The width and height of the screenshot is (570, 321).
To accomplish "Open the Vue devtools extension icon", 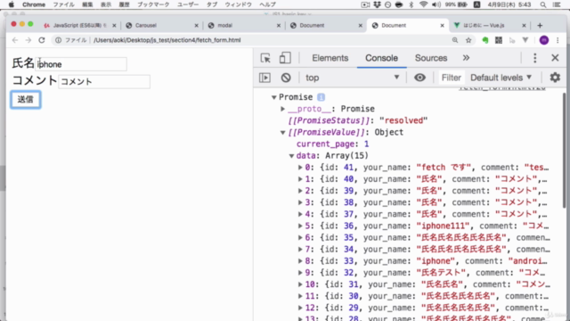I will point(525,40).
